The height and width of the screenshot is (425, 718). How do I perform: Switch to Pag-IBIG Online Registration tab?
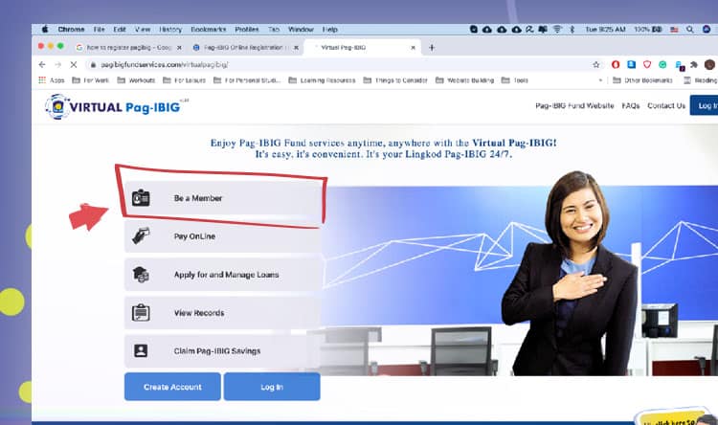[243, 48]
